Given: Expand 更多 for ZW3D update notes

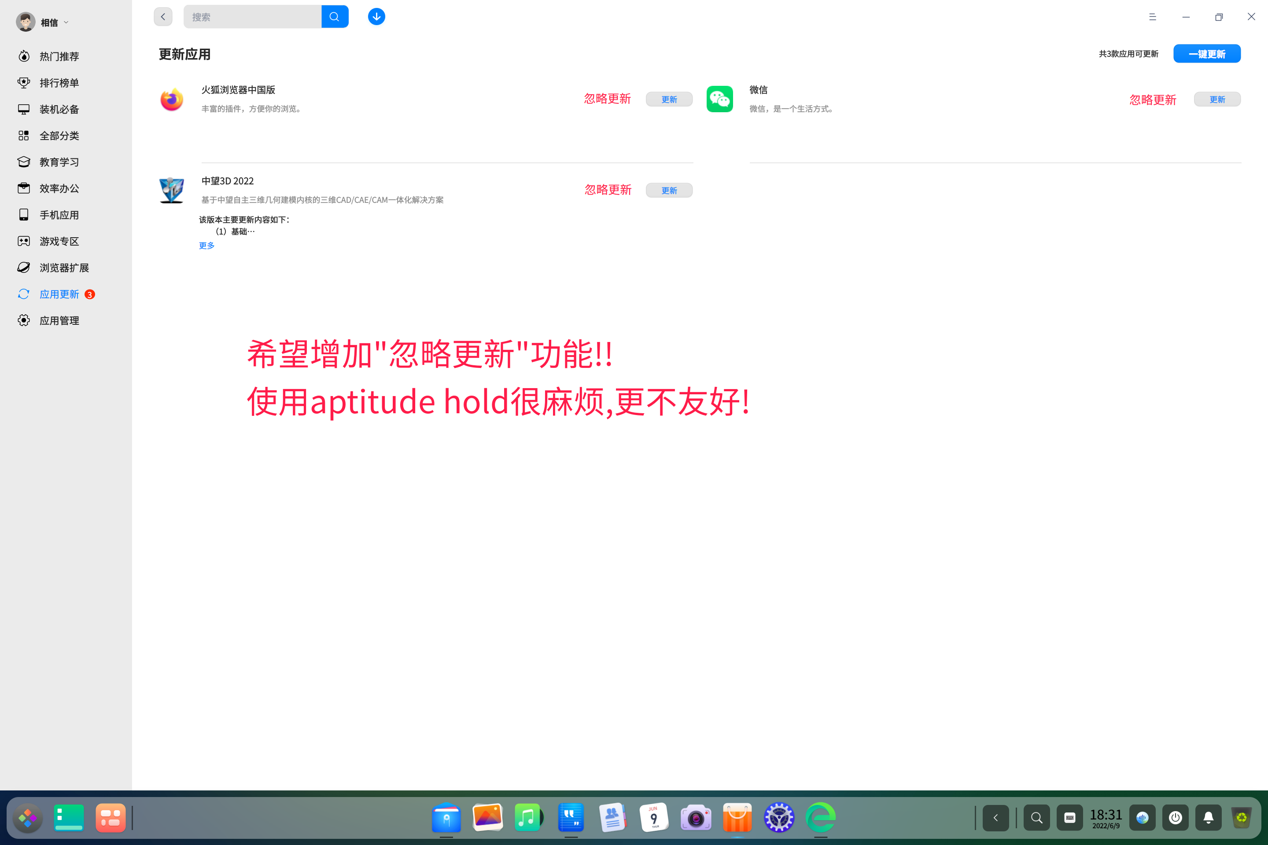Looking at the screenshot, I should [206, 246].
